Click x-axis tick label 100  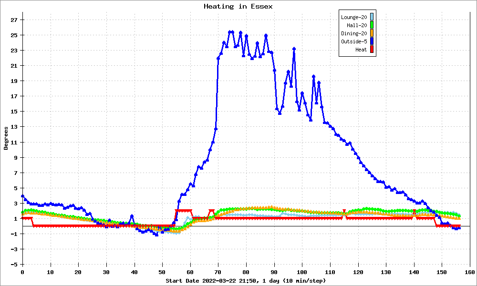point(302,272)
